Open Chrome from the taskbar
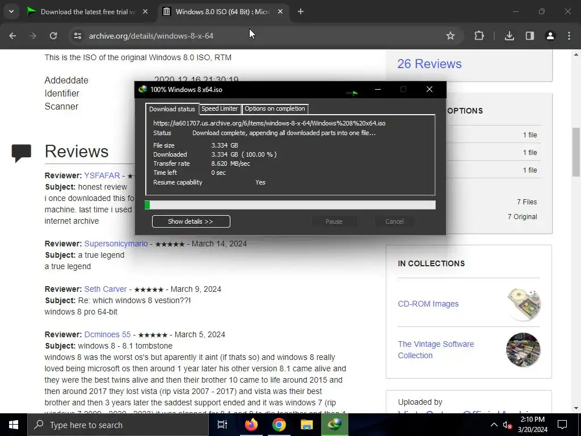This screenshot has height=436, width=581. (279, 425)
